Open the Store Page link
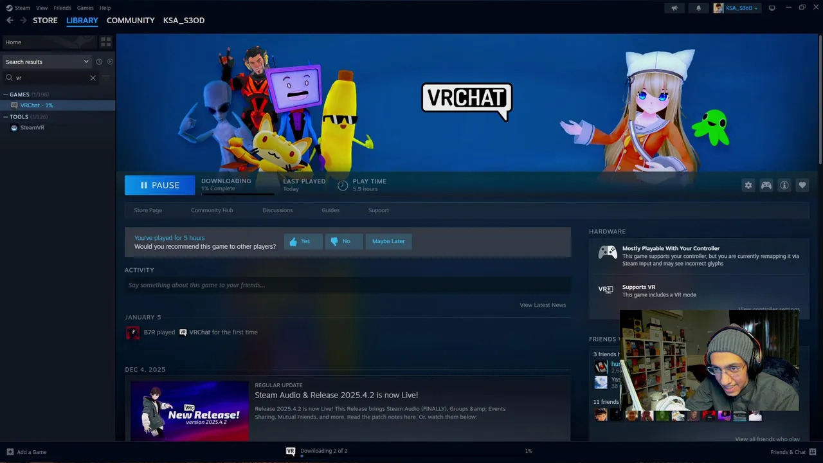823x463 pixels. tap(148, 210)
